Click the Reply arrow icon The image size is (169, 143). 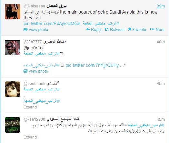pyautogui.click(x=88, y=29)
